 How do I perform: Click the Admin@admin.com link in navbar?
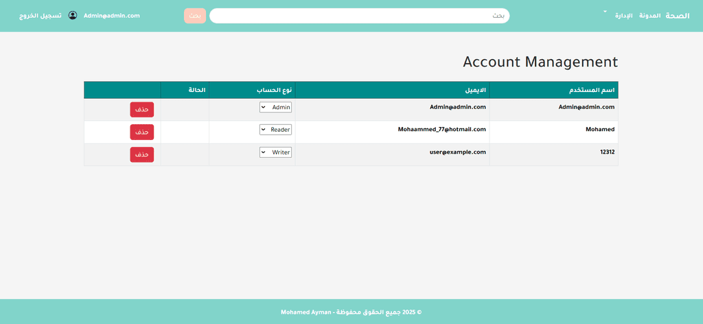point(111,15)
